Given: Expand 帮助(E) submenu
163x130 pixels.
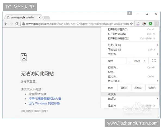Looking at the screenshot, I should pyautogui.click(x=130, y=99).
